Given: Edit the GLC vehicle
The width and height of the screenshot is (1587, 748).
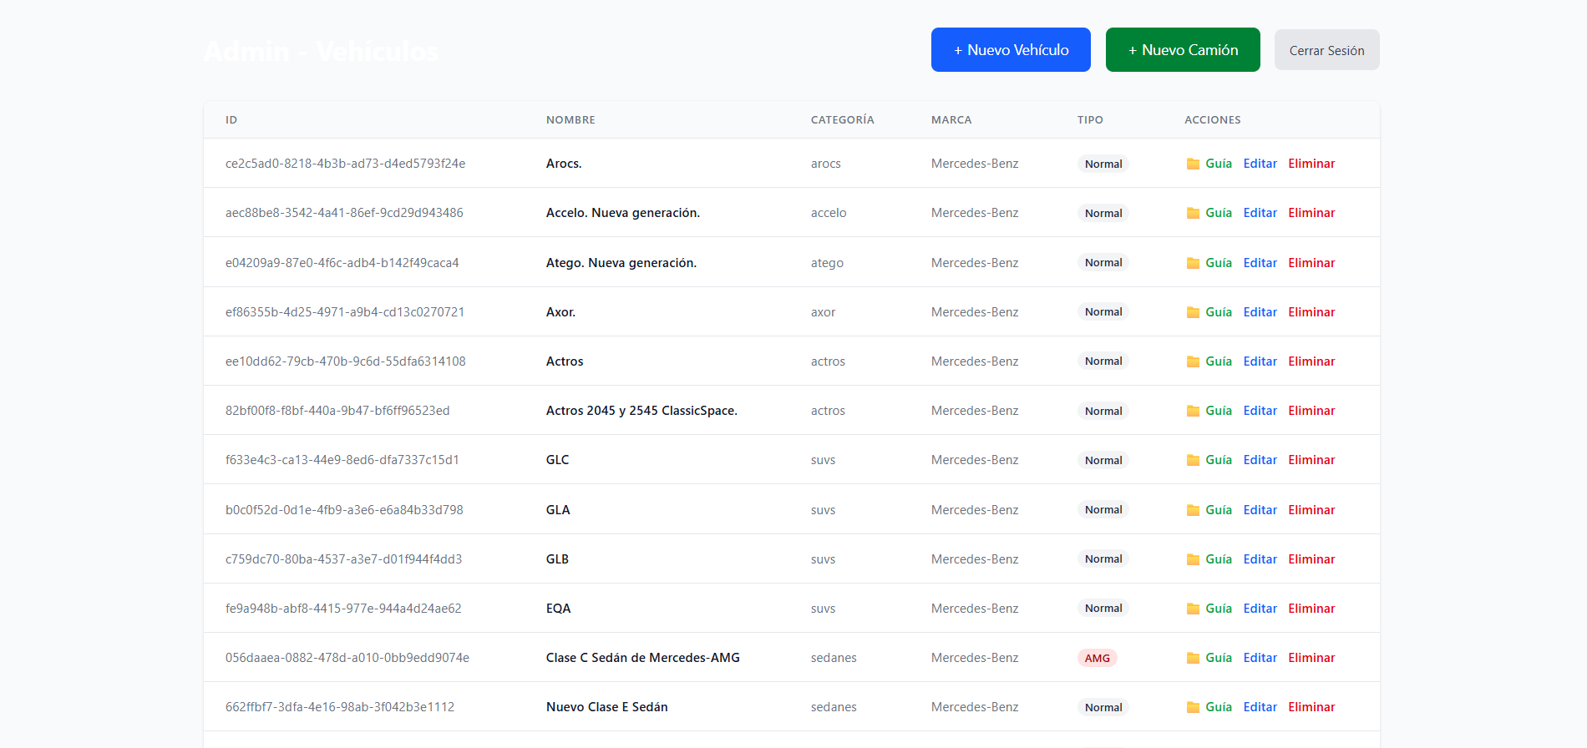Looking at the screenshot, I should [1260, 460].
